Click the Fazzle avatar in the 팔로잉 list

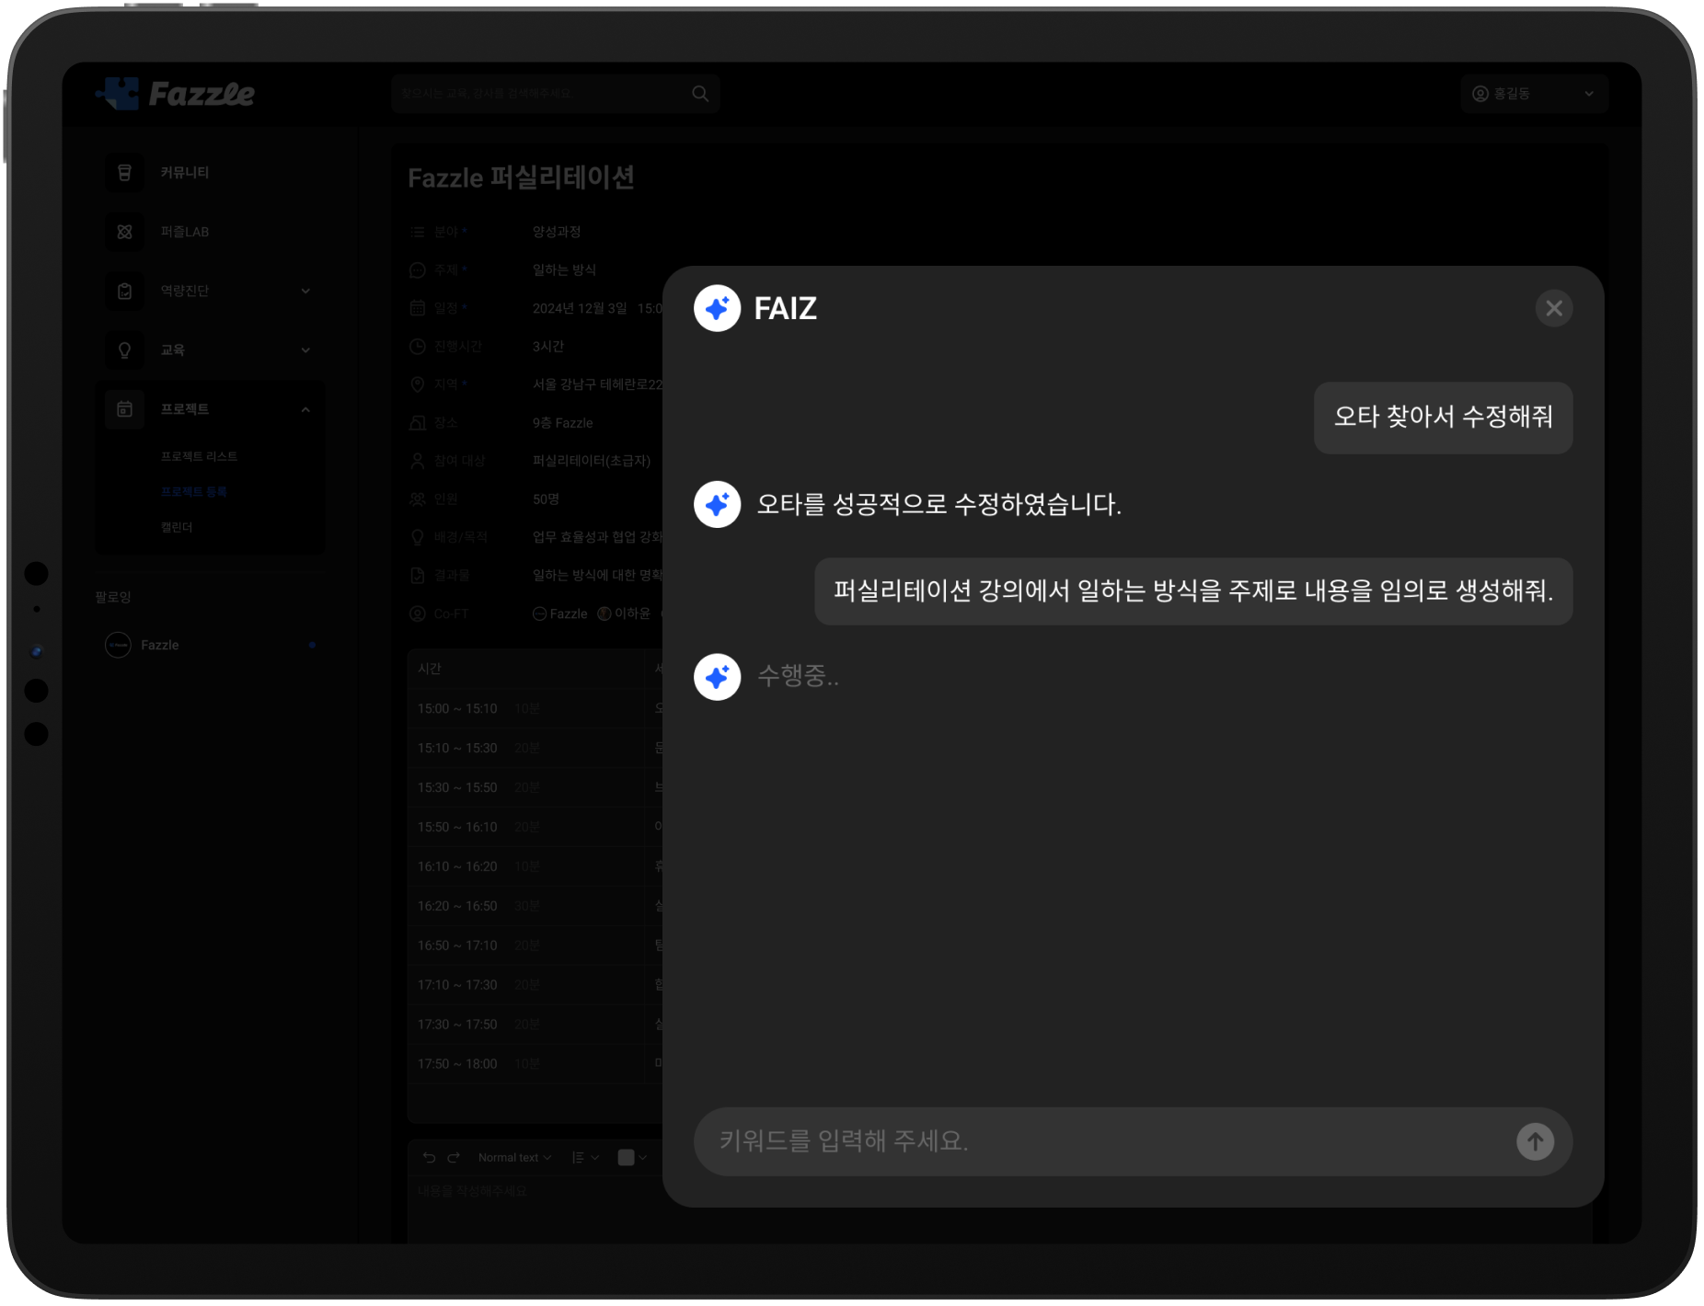(118, 646)
